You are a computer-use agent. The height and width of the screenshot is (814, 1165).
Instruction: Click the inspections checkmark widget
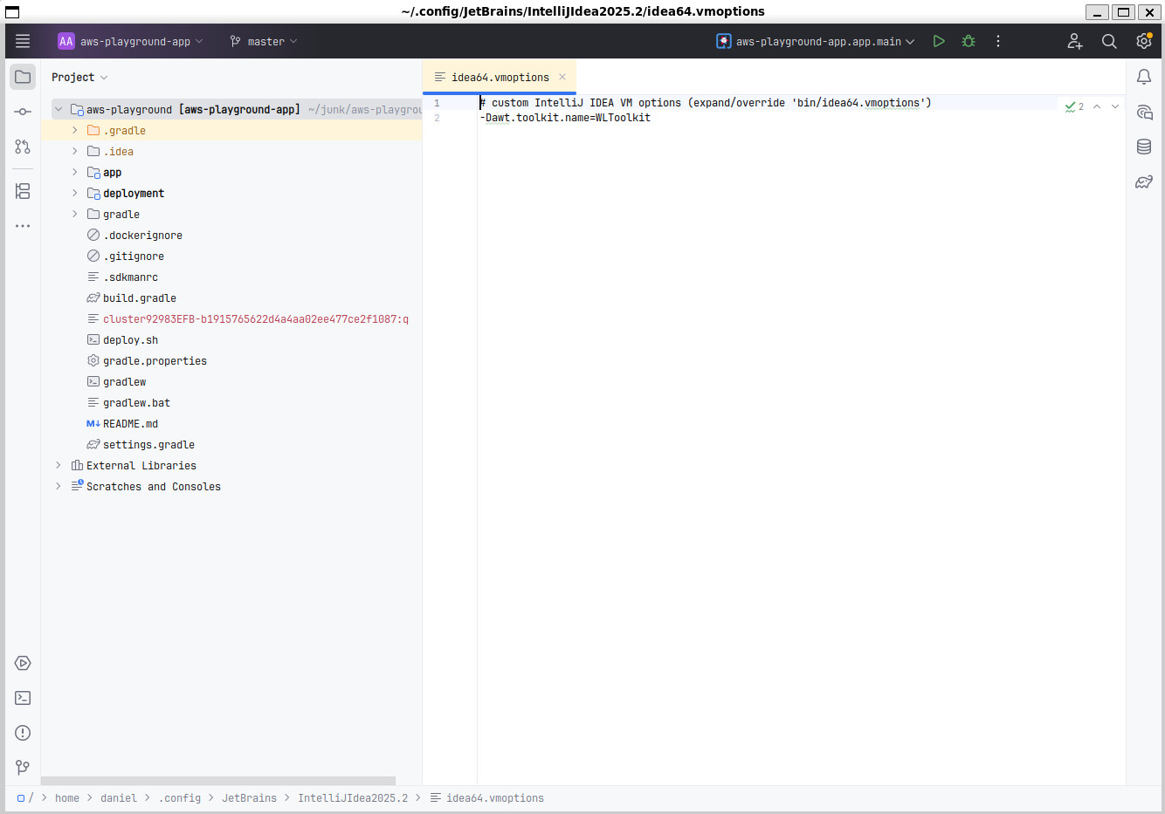(x=1074, y=106)
